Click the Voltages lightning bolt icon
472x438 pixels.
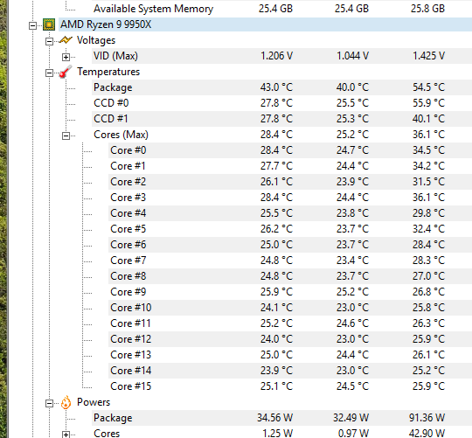[66, 40]
